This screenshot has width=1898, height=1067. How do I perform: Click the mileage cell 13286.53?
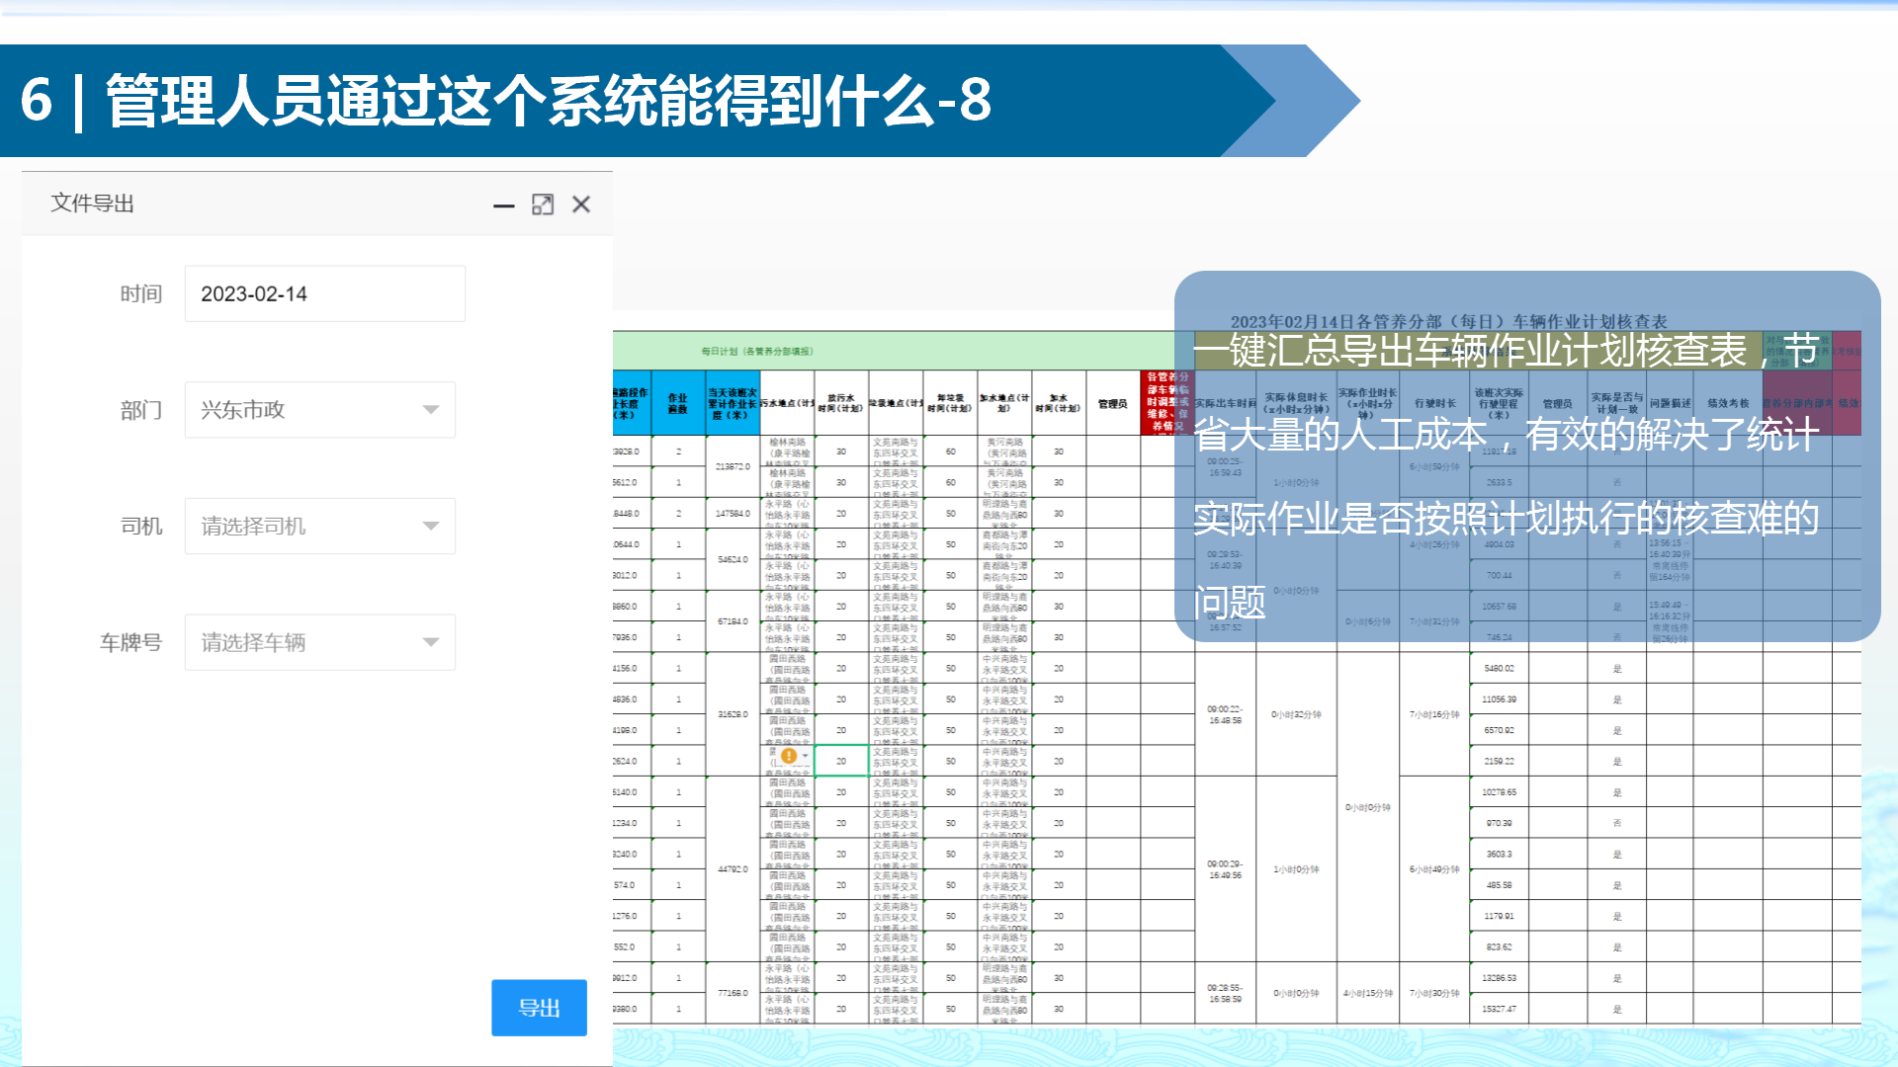[1499, 978]
